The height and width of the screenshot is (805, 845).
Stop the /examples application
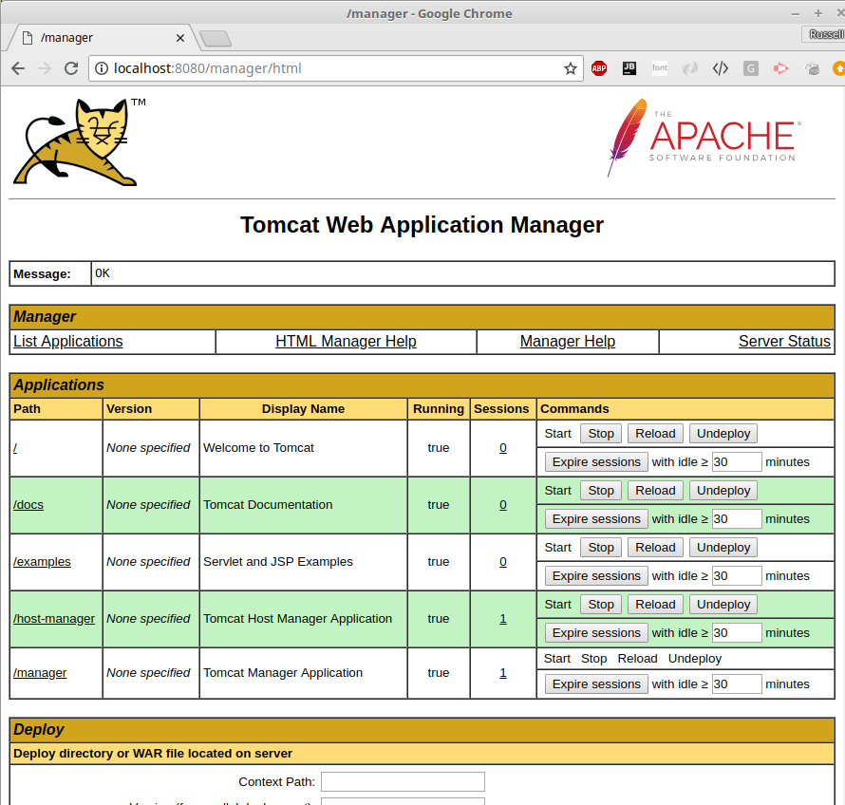point(601,548)
